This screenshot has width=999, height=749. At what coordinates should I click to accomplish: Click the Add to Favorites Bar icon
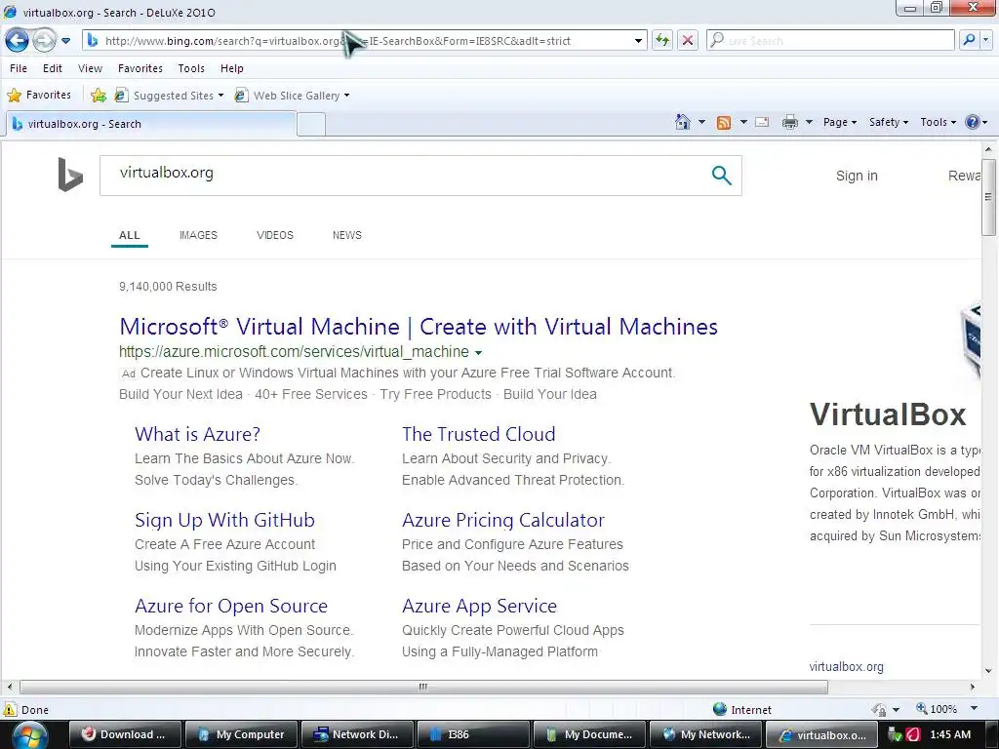[99, 96]
